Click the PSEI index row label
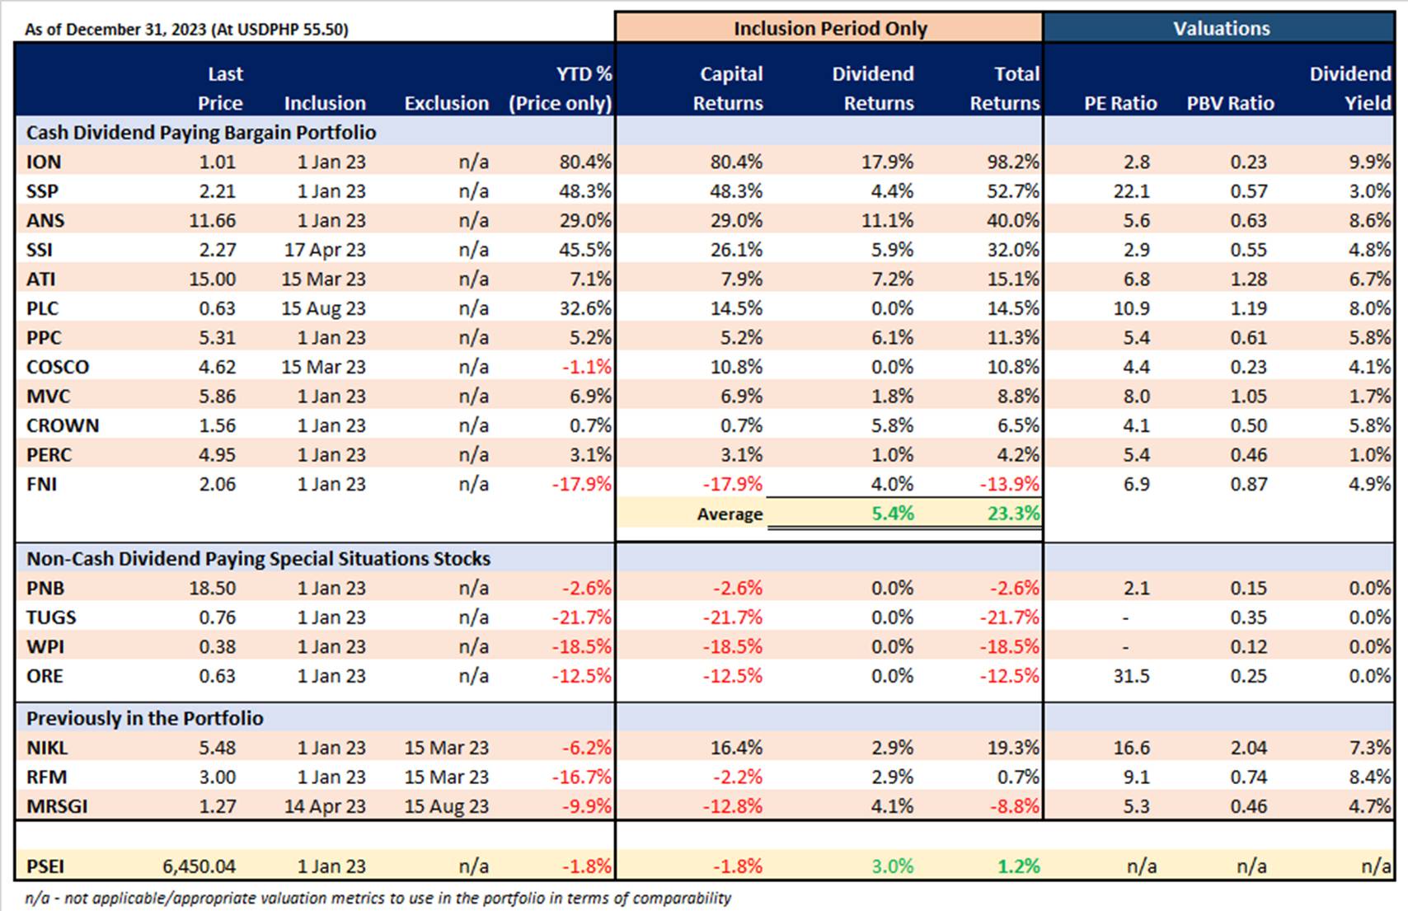 tap(45, 866)
